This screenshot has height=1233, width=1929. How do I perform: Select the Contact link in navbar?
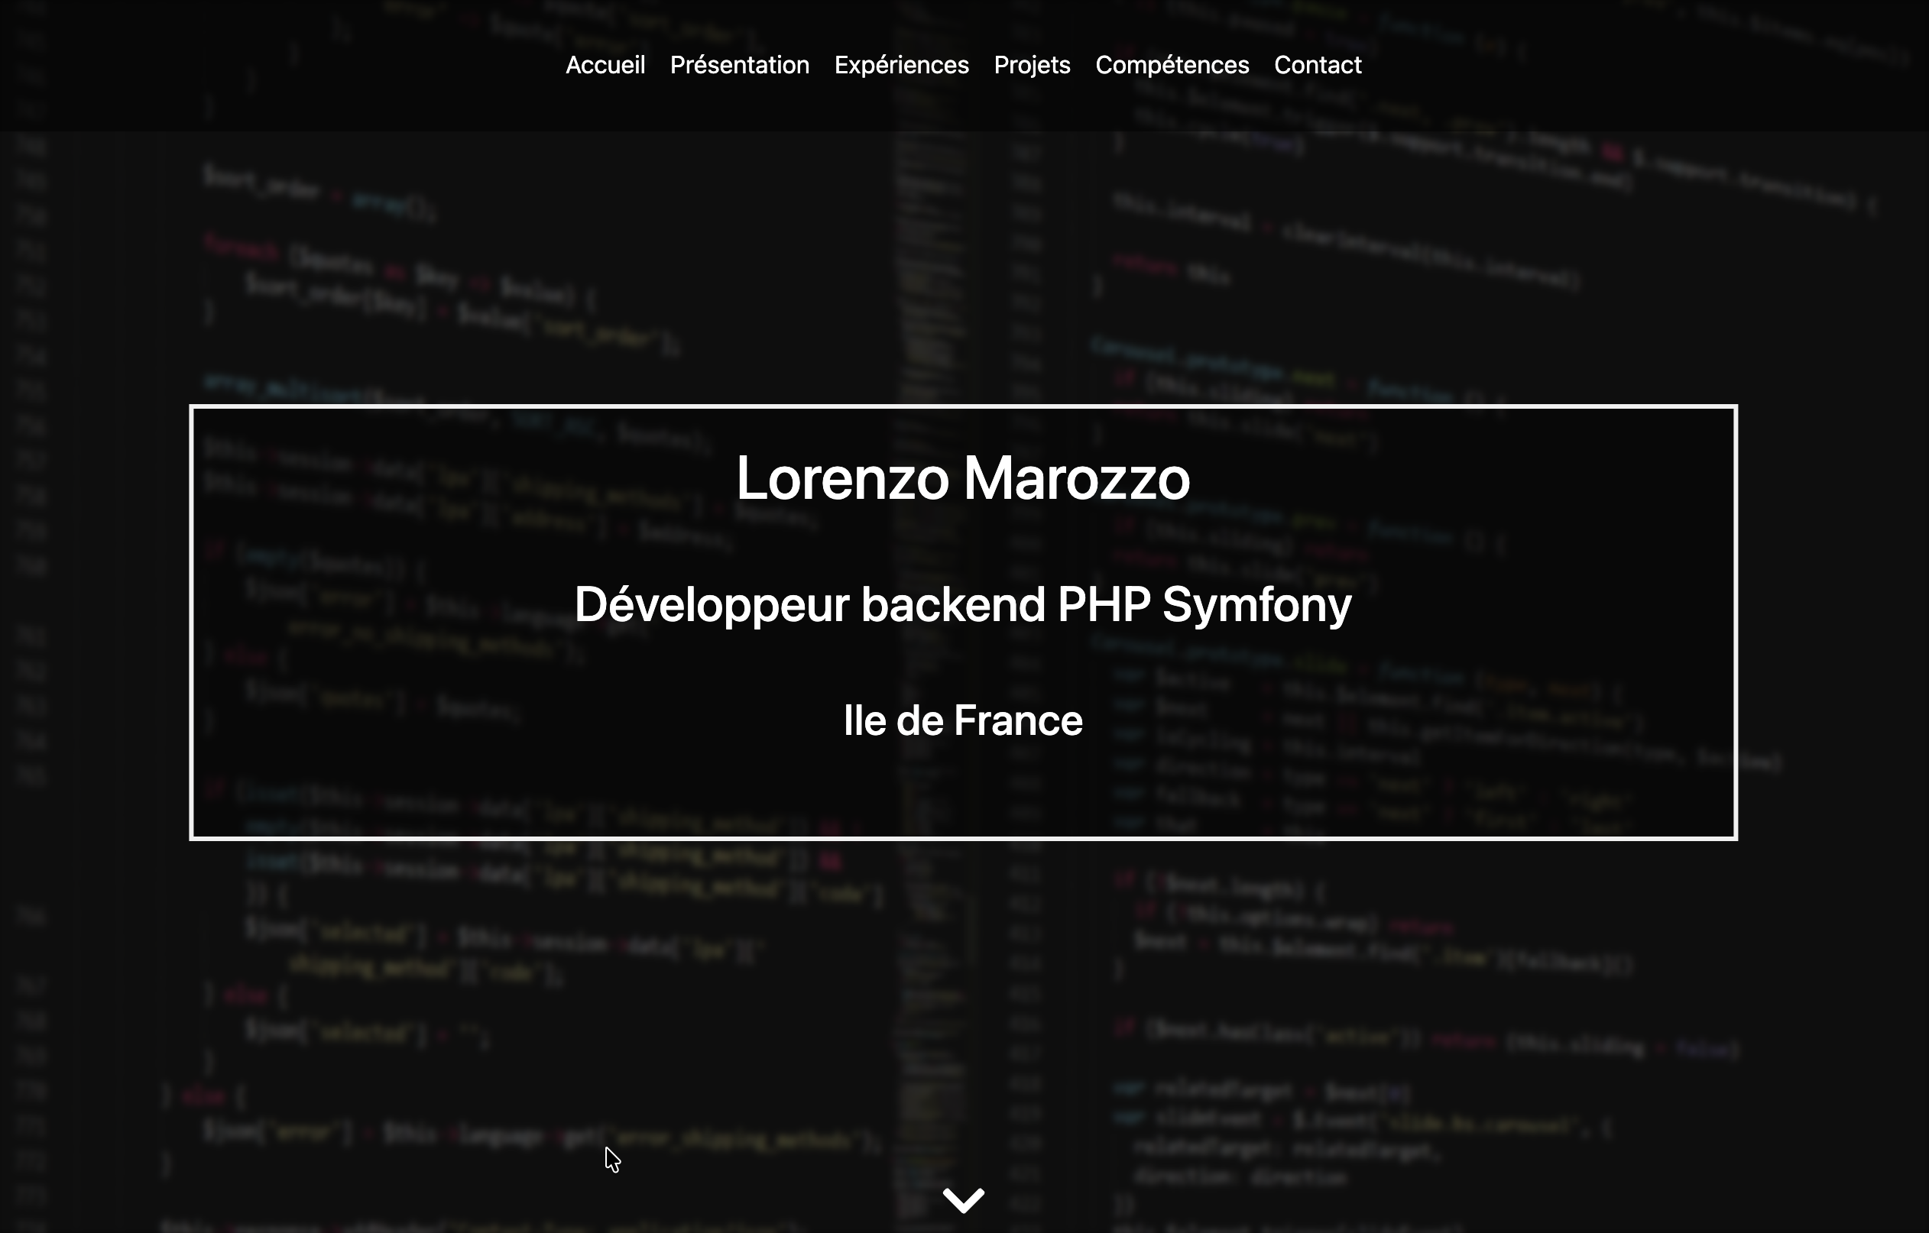click(1317, 65)
